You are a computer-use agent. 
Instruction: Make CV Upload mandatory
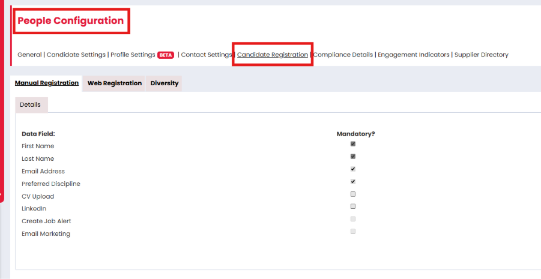353,194
